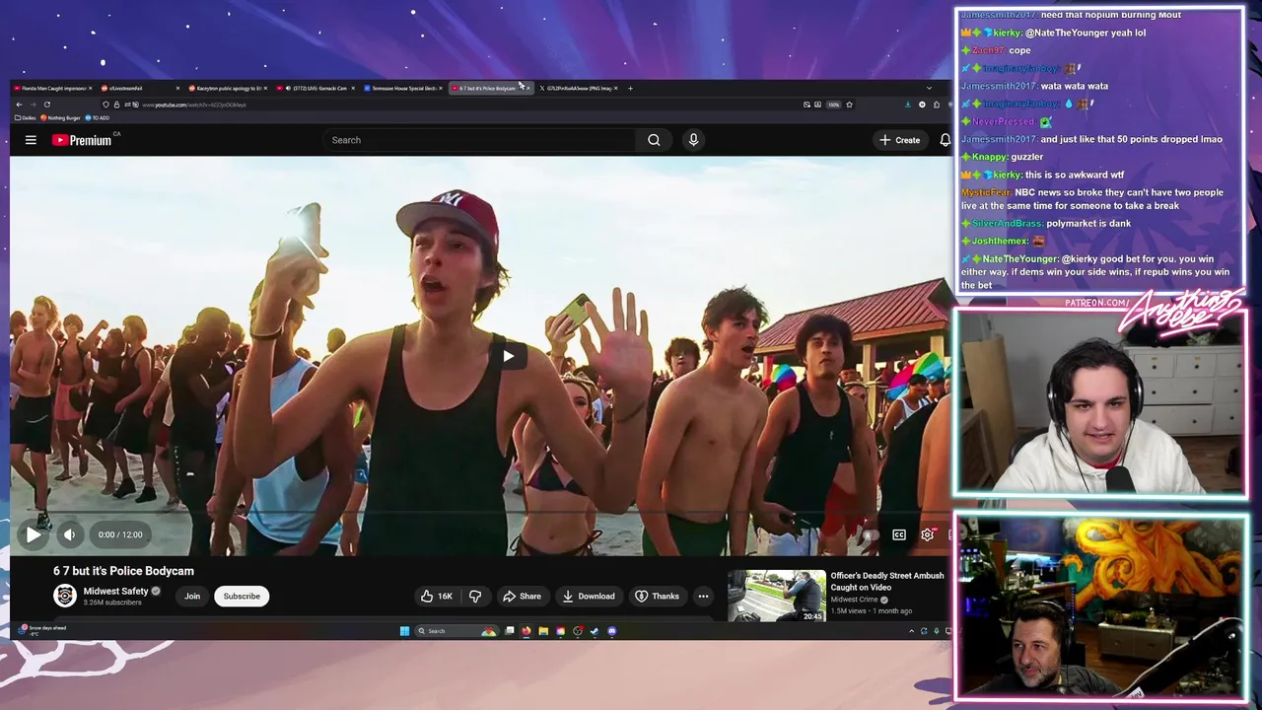Open Task View in the taskbar
The height and width of the screenshot is (710, 1262).
tap(510, 631)
